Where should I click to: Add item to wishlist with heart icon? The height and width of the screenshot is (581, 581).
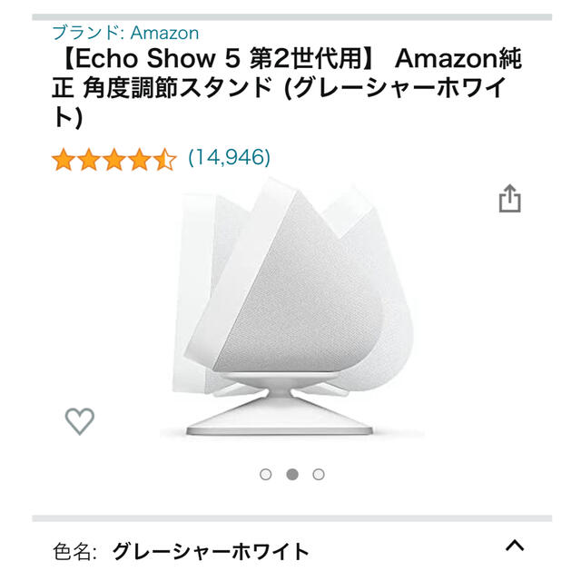(x=80, y=421)
